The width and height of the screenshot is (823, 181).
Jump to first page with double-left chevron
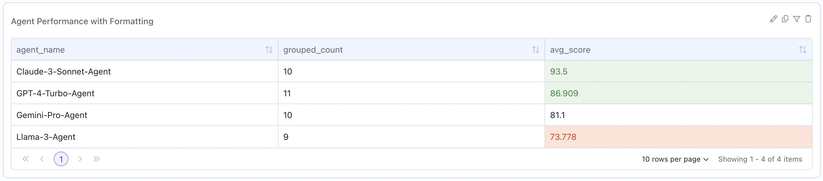(x=25, y=159)
